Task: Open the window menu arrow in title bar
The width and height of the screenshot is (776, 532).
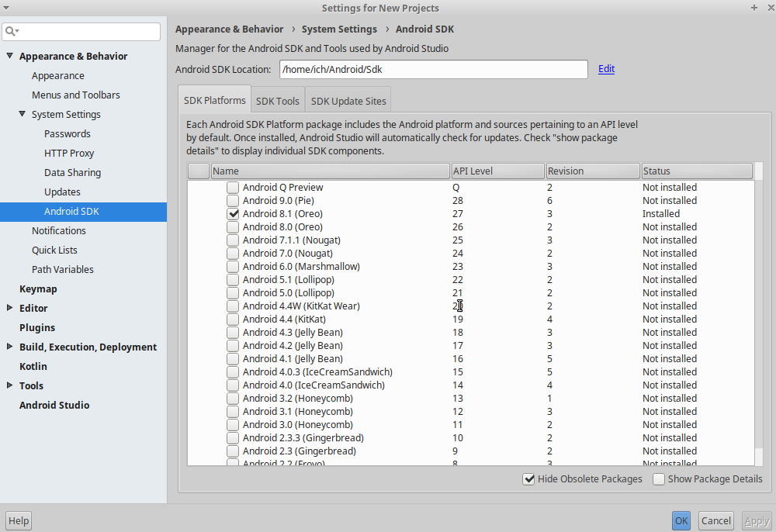Action: coord(5,8)
